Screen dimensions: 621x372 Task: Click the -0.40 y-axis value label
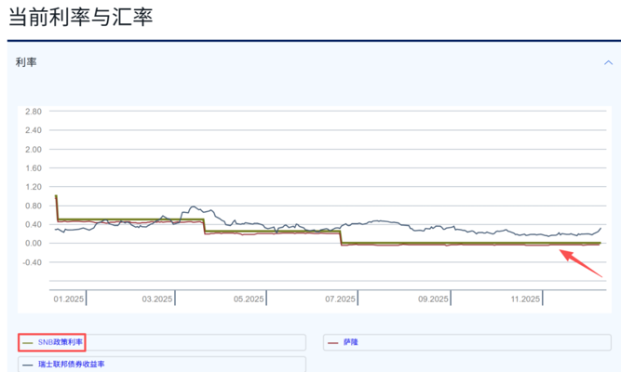pos(33,262)
